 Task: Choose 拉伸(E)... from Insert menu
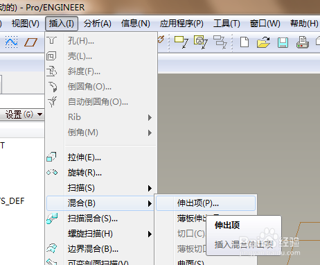pos(102,157)
